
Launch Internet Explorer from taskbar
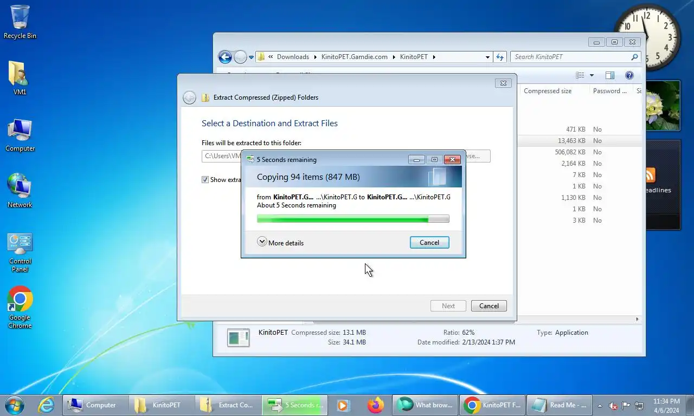[x=46, y=405]
